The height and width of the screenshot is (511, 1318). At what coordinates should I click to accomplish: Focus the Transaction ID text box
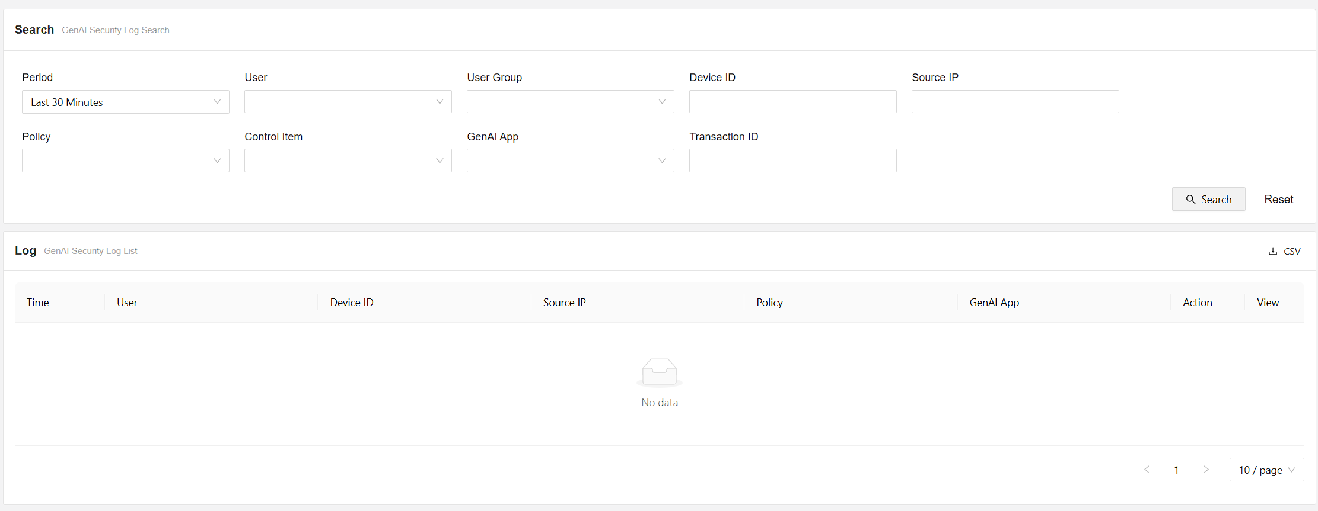pos(792,160)
